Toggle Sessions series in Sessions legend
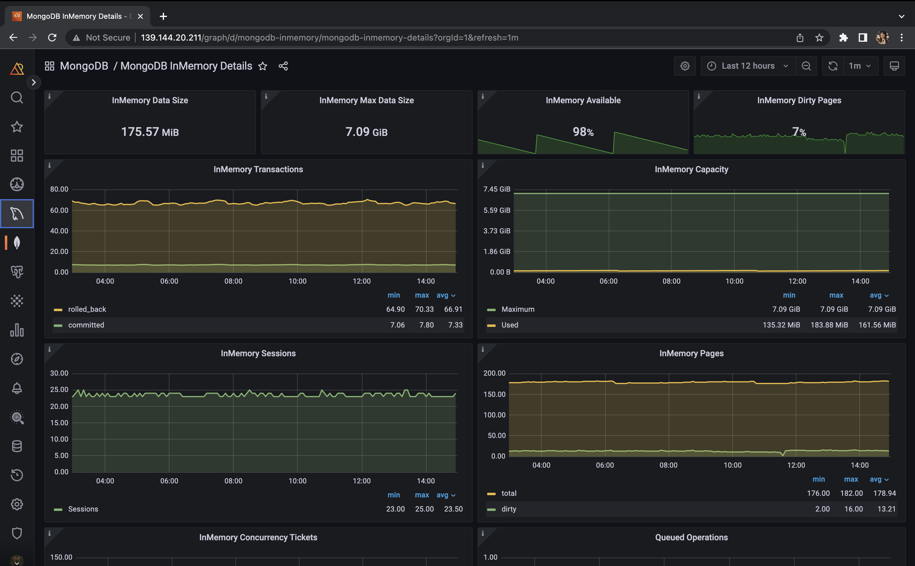The height and width of the screenshot is (566, 915). coord(83,509)
